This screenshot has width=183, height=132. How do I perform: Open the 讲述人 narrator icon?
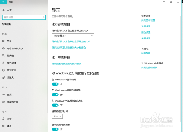pyautogui.click(x=3, y=78)
